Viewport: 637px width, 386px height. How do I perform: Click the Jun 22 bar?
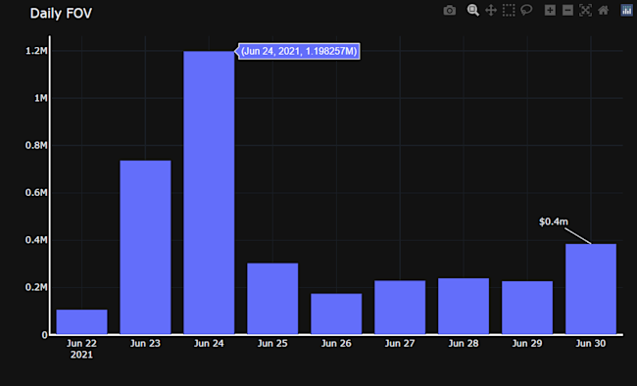[x=81, y=321]
